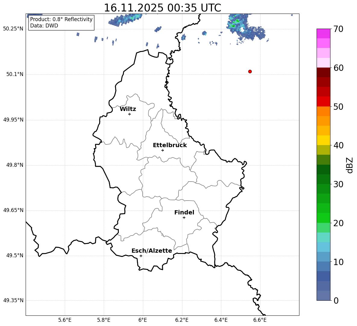
Task: Click the '49.35°N' latitude label
Action: [x=13, y=300]
